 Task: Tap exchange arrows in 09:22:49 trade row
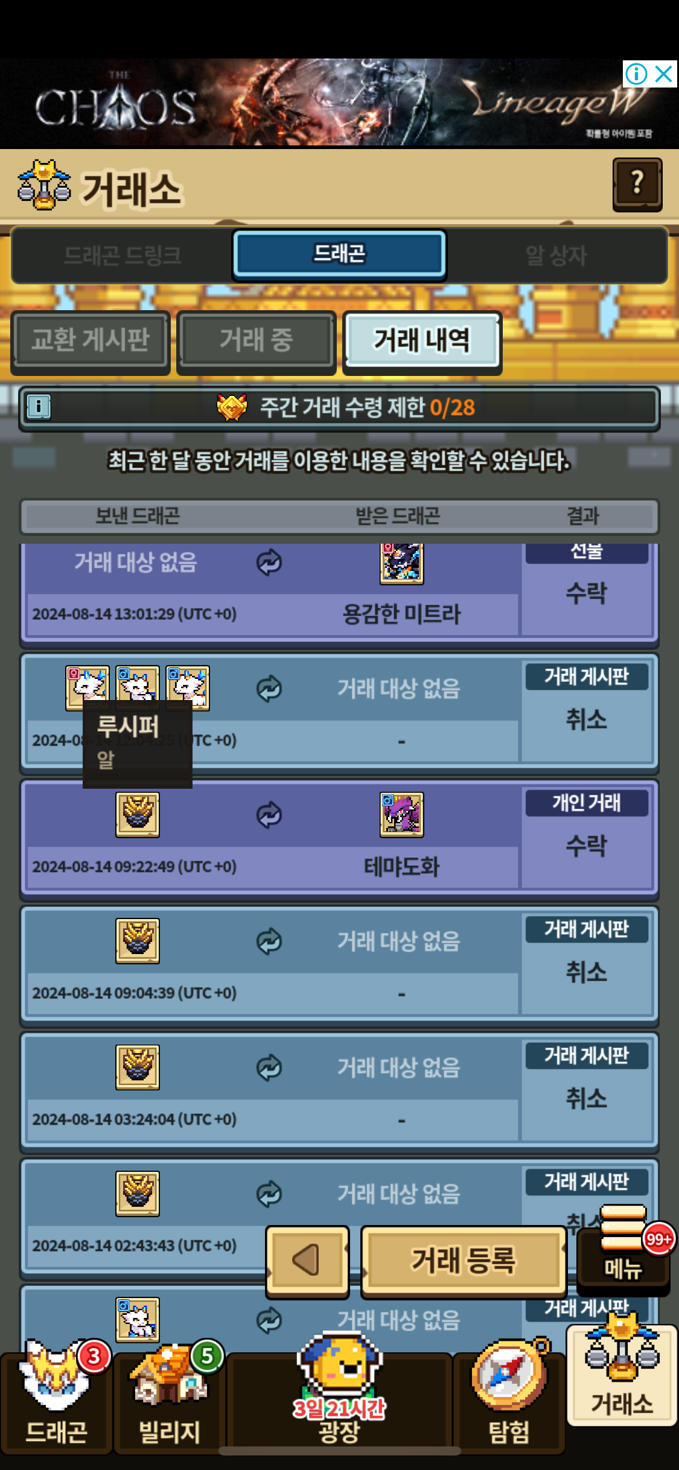(x=269, y=815)
